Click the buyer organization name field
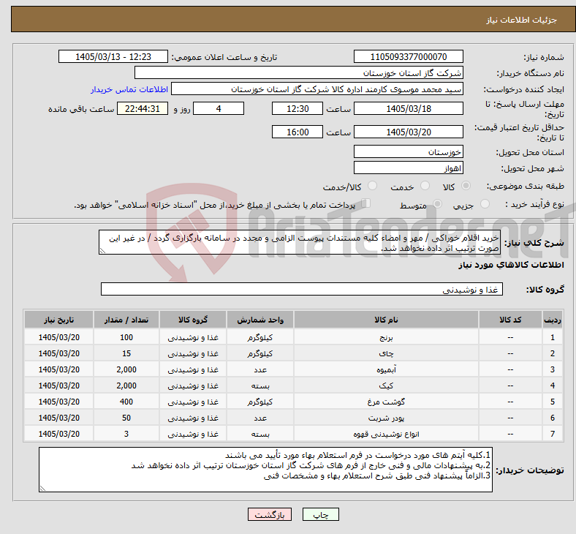Image resolution: width=576 pixels, height=534 pixels. pos(299,72)
